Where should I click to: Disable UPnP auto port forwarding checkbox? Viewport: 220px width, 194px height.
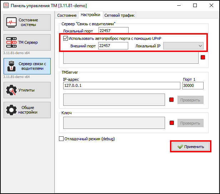pos(65,38)
